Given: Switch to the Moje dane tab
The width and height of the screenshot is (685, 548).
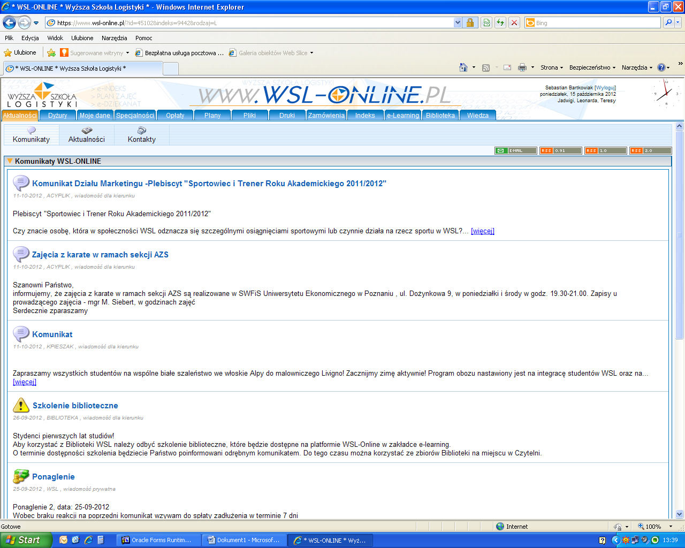Looking at the screenshot, I should (95, 115).
